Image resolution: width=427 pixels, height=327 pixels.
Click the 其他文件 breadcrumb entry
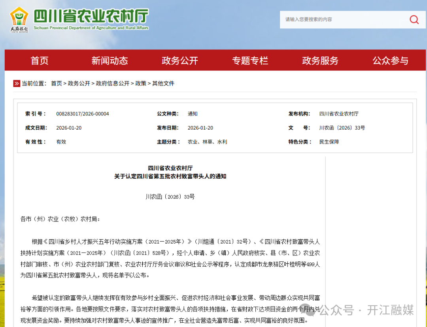pyautogui.click(x=163, y=83)
